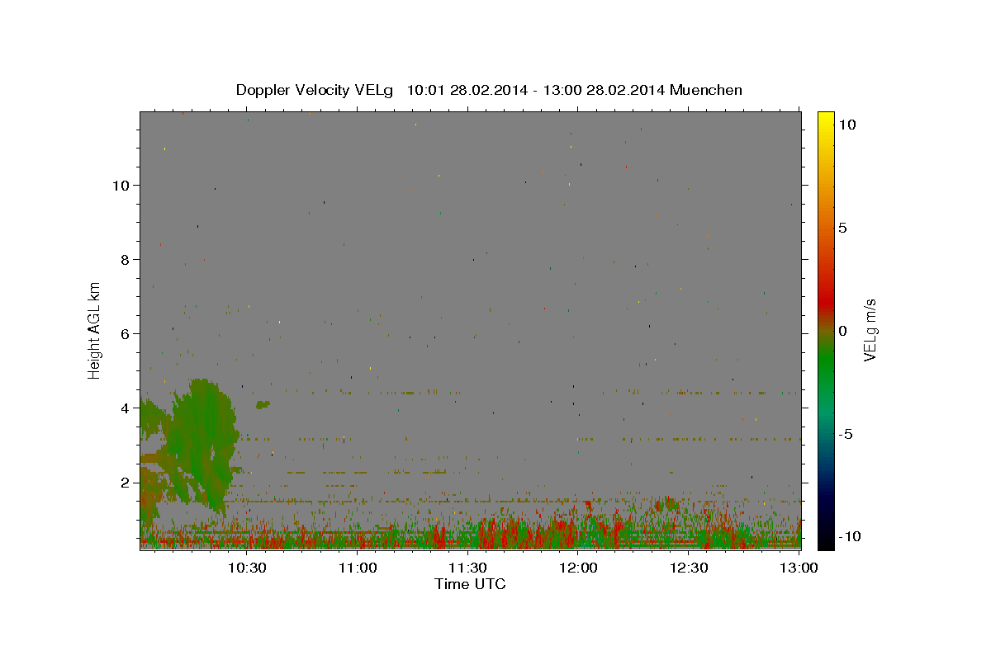Click the height axis label 4
Viewport: 991px width, 660px height.
tap(126, 408)
